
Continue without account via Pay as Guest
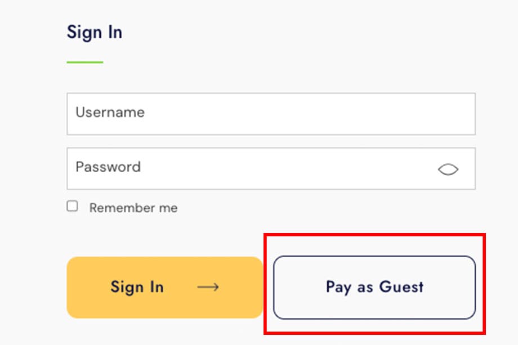(x=374, y=287)
